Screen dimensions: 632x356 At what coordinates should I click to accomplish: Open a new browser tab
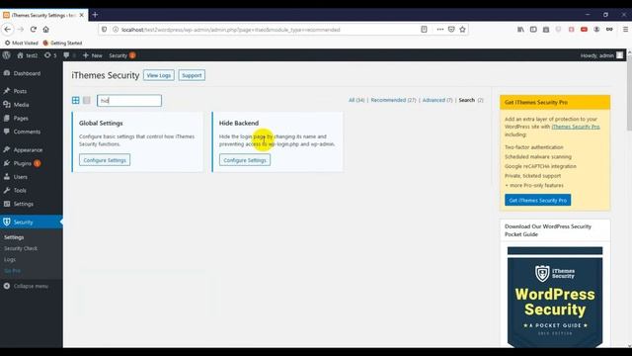click(95, 15)
